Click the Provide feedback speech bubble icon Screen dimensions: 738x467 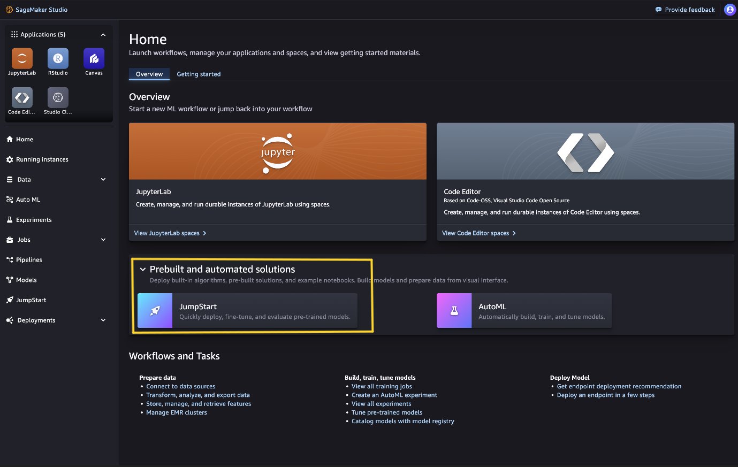point(658,10)
